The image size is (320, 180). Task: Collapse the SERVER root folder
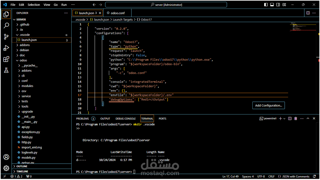42,20
